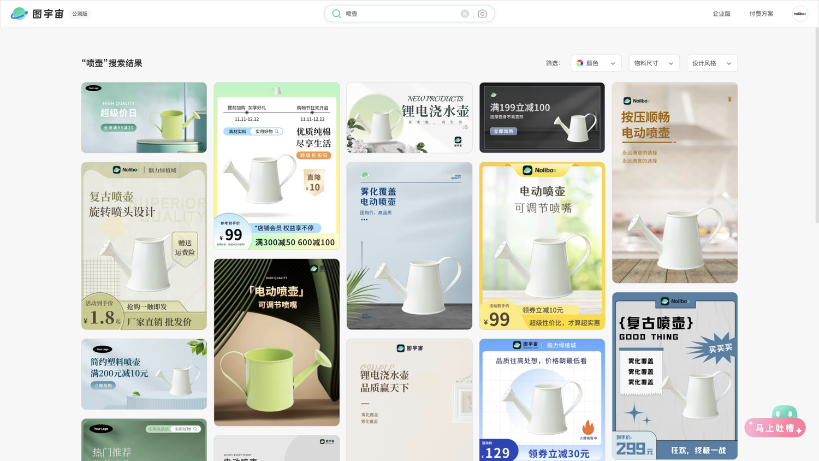Open the yellow-framed 电动喷壶 ¥99 template
The width and height of the screenshot is (819, 461).
(x=542, y=246)
